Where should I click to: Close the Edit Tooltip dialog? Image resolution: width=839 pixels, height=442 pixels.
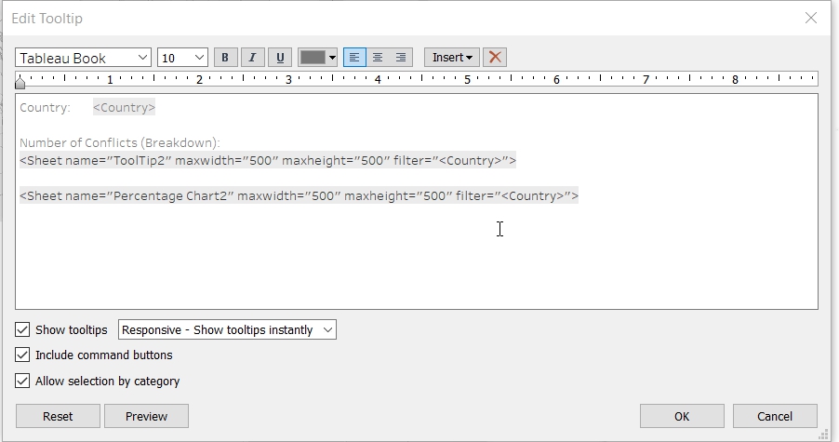[811, 18]
